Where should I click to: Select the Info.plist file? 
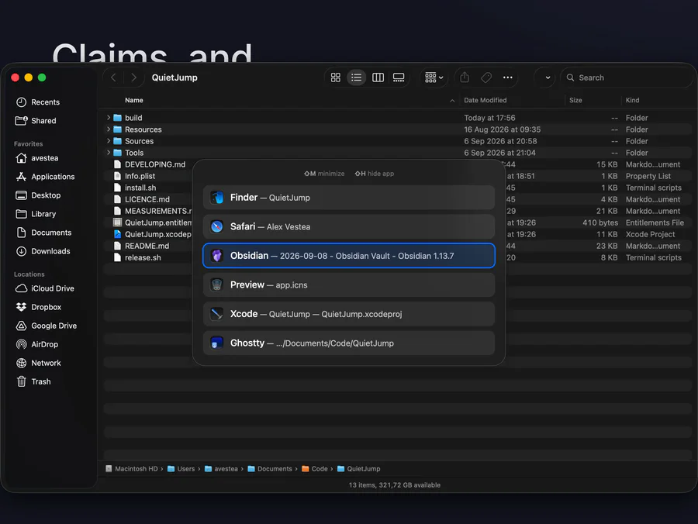(x=140, y=176)
